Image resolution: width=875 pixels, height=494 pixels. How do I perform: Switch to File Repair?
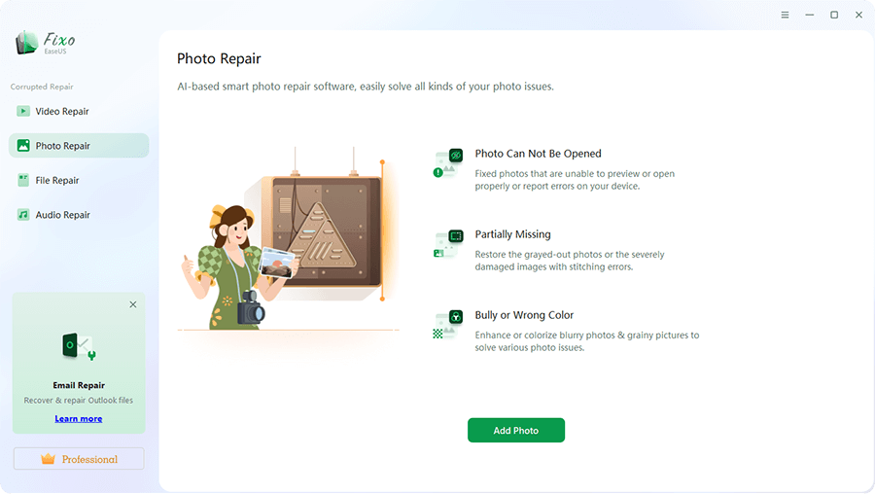coord(79,180)
